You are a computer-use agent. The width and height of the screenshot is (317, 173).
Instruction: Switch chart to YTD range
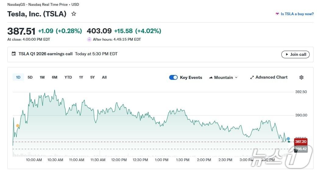pyautogui.click(x=68, y=77)
